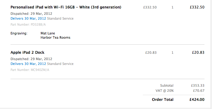Click the Apple iPad 2 Dock title
212x109 pixels.
(x=27, y=53)
